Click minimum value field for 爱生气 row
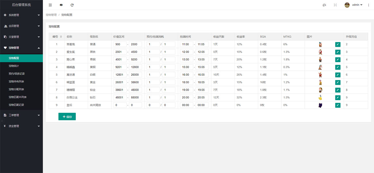 pos(120,52)
